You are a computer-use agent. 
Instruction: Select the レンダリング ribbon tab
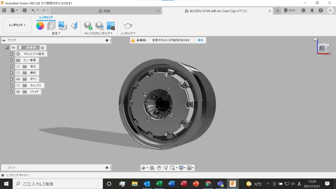click(46, 17)
